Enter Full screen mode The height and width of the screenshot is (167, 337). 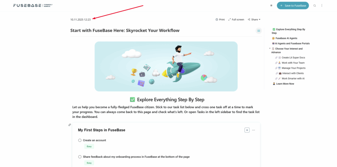click(x=236, y=20)
